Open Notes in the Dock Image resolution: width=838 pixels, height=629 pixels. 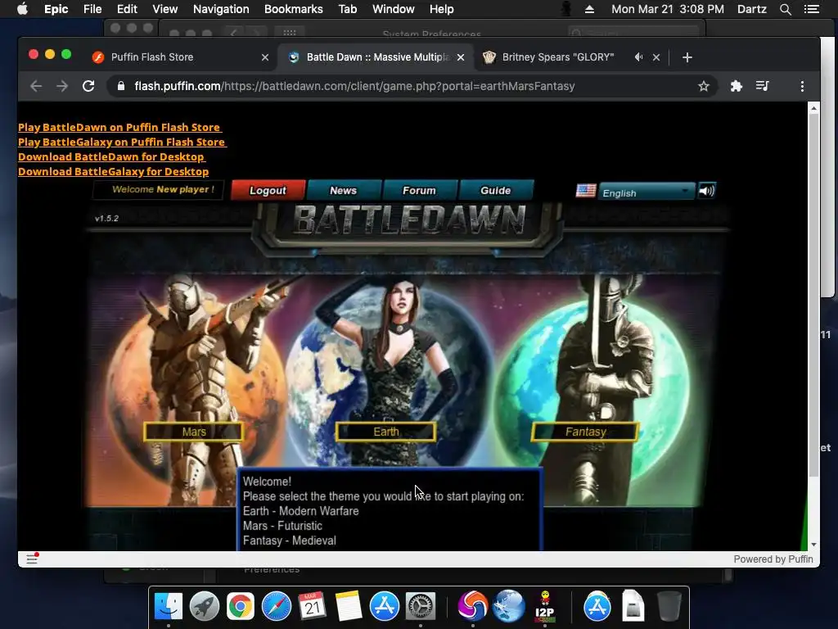tap(349, 607)
